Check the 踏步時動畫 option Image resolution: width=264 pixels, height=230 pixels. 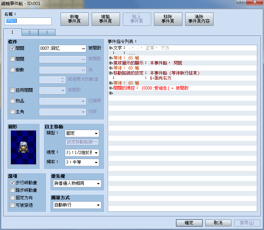(12, 190)
